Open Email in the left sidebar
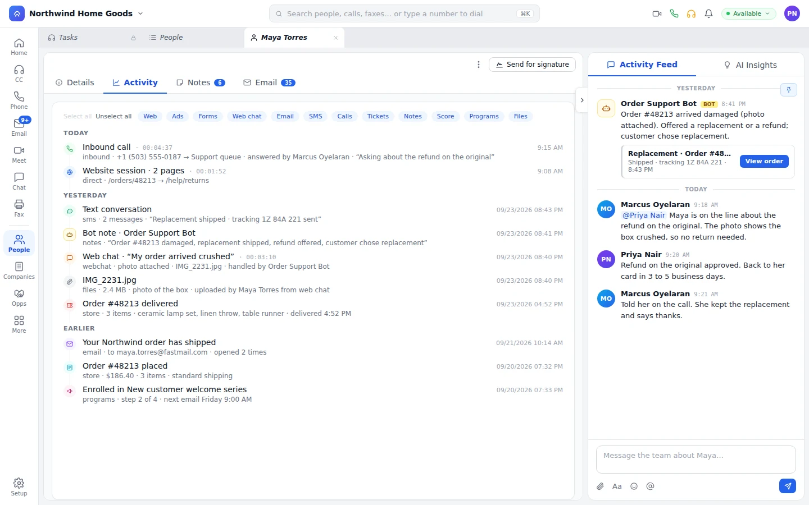The width and height of the screenshot is (809, 505). pos(19,128)
